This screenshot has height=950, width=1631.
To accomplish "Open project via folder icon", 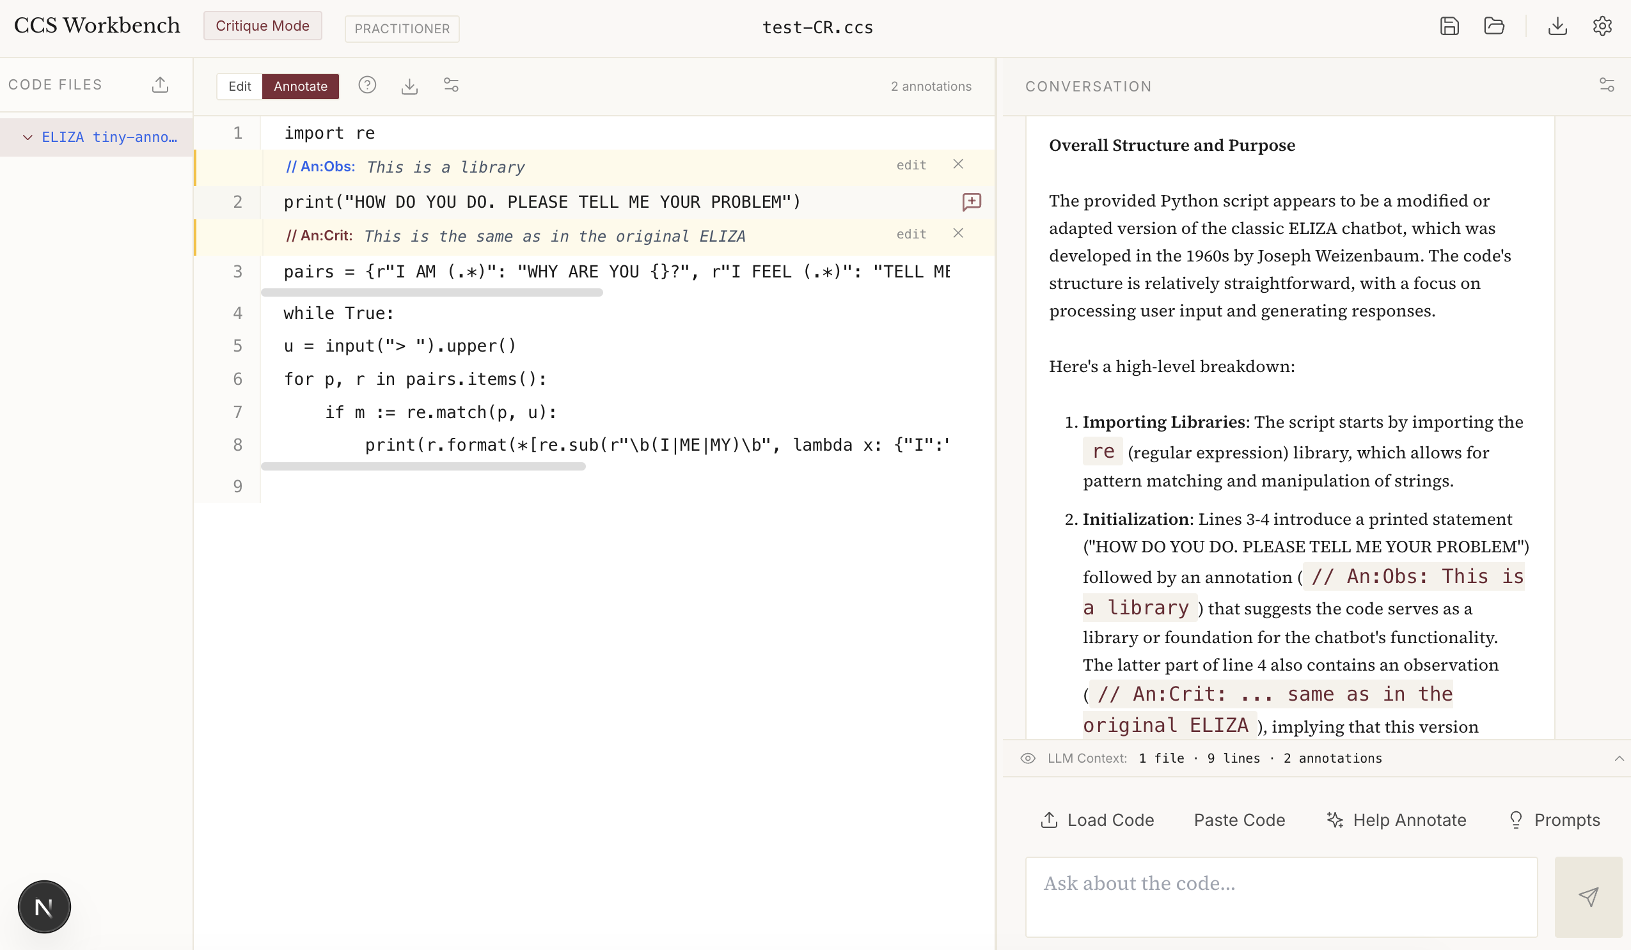I will point(1493,26).
